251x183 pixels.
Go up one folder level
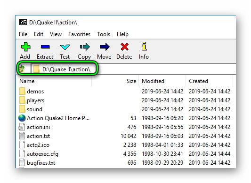tap(22, 69)
